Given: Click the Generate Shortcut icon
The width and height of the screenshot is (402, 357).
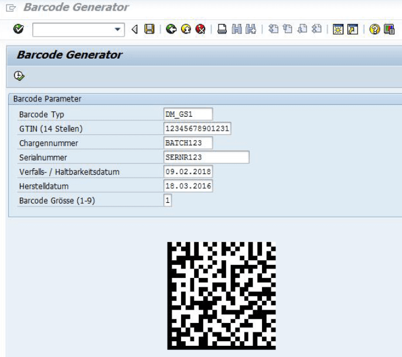Looking at the screenshot, I should (x=353, y=29).
